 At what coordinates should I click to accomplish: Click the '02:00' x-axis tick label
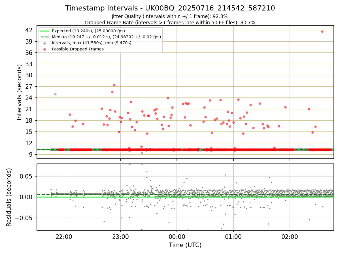[x=290, y=237]
